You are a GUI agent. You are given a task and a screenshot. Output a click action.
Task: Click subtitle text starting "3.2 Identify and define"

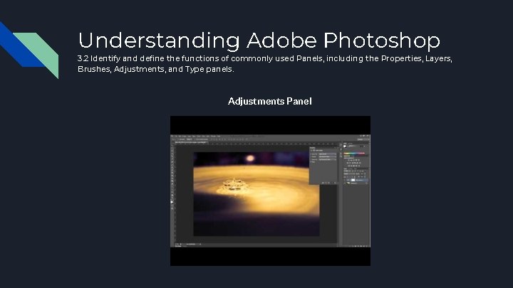(265, 64)
